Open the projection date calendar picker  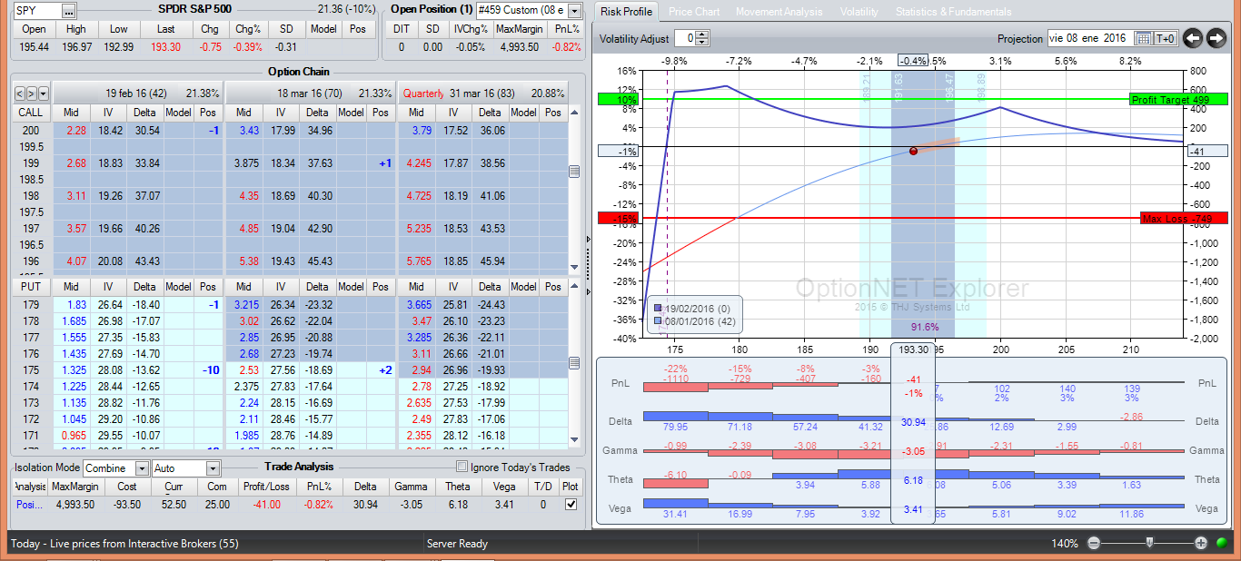(x=1144, y=38)
